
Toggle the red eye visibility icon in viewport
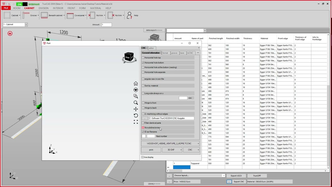10,34
